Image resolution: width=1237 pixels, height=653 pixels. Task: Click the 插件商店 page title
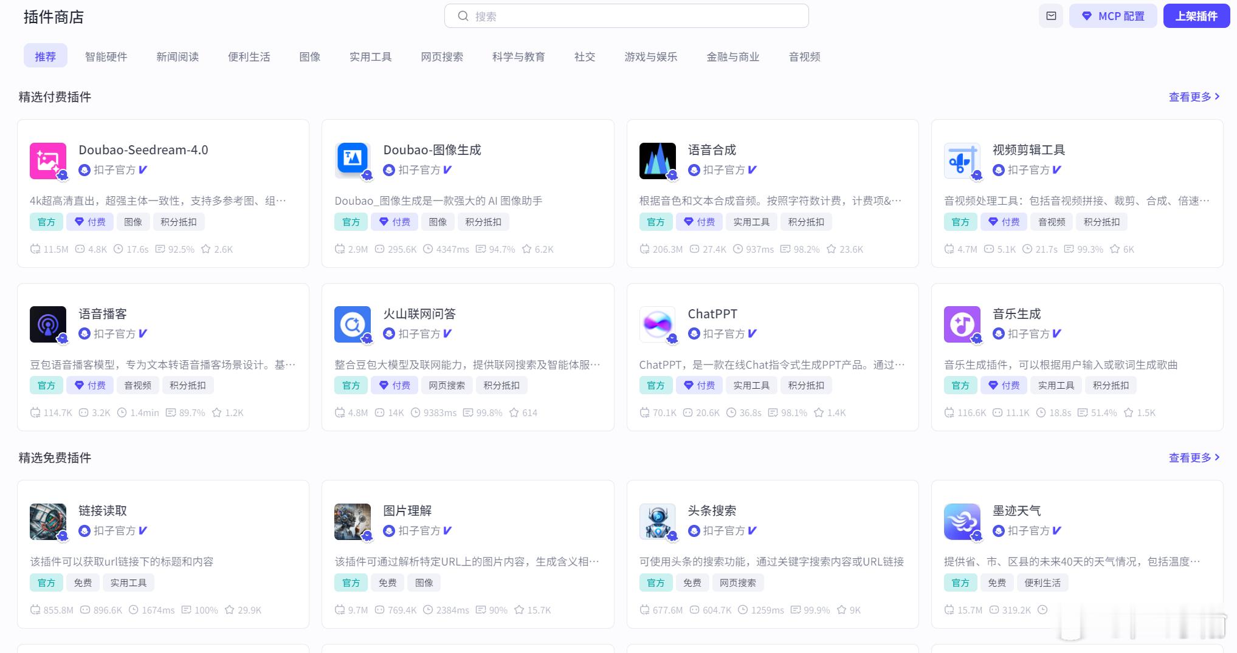click(53, 17)
